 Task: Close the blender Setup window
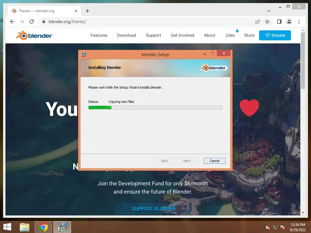click(x=224, y=53)
